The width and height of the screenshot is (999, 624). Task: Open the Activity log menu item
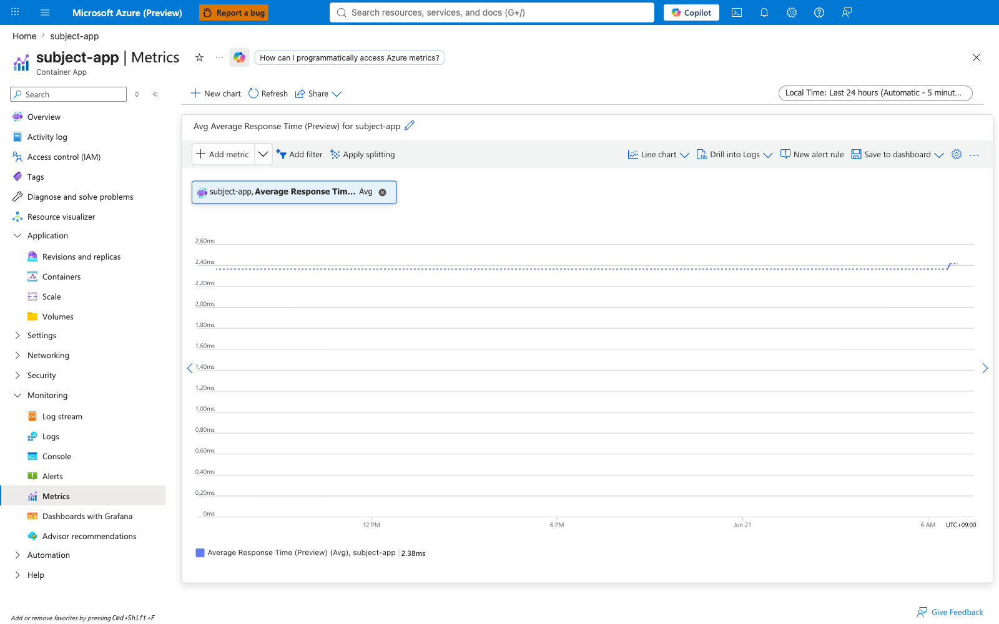[47, 137]
